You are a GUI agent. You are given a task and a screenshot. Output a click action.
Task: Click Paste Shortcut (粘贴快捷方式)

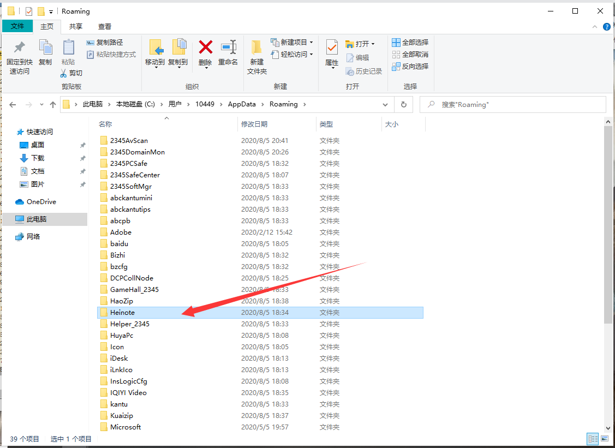tap(111, 55)
